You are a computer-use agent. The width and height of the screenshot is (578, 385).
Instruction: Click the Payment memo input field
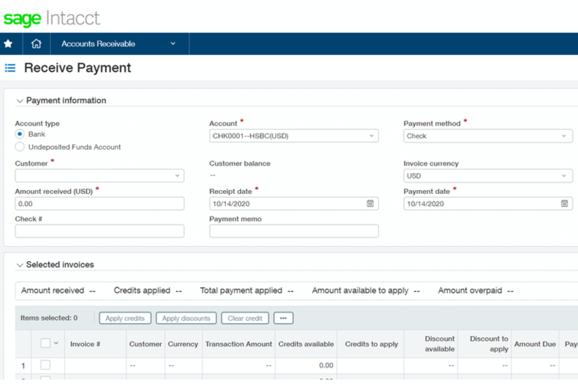[x=294, y=231]
